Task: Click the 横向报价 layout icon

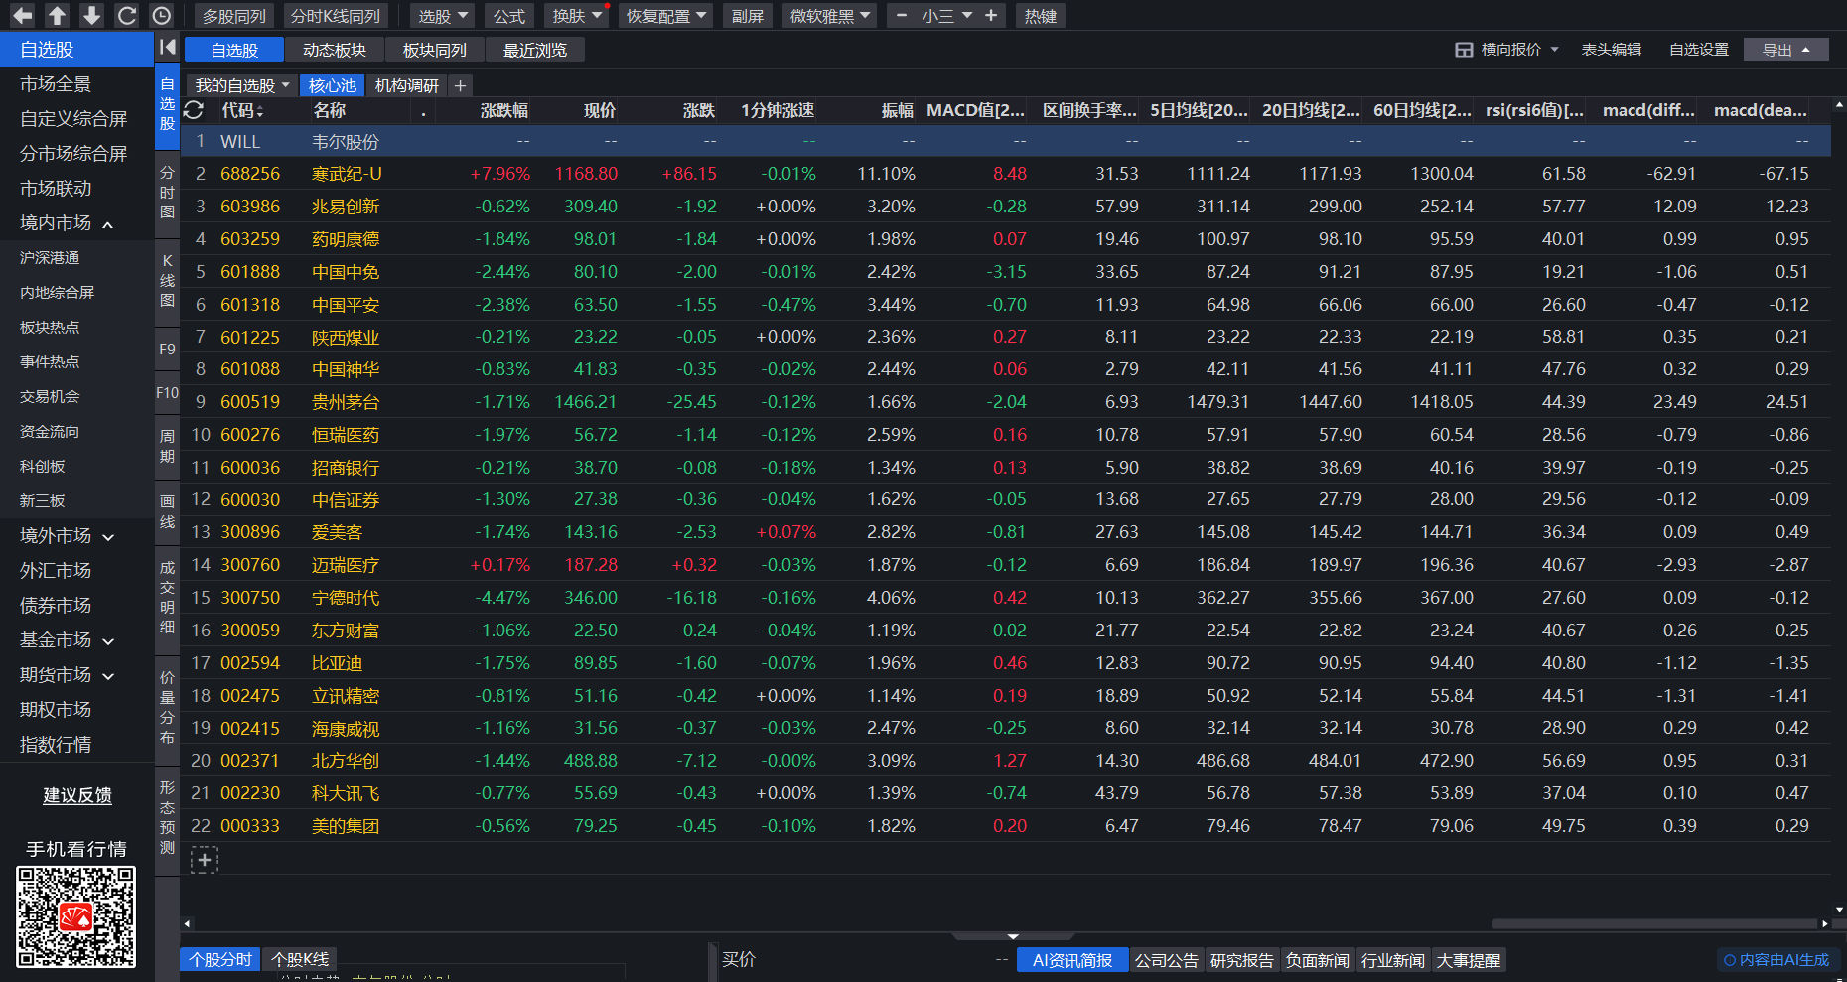Action: tap(1464, 50)
